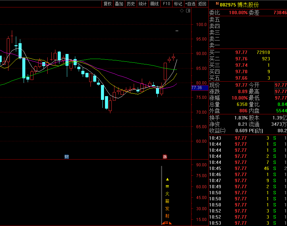Viewport: 287px width, 226px height.
Task: Click the 复权 toolbar button
Action: tap(107, 4)
